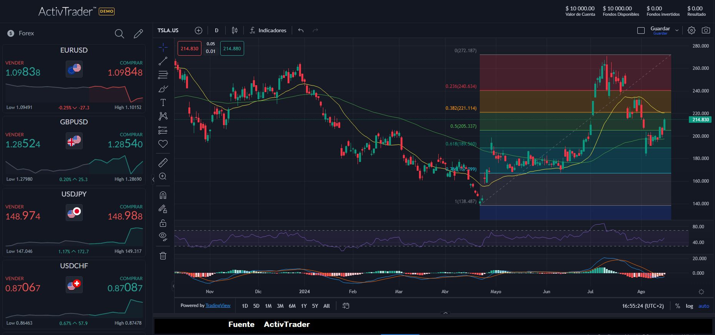The height and width of the screenshot is (335, 715).
Task: Toggle auto scale on price axis
Action: pos(703,306)
